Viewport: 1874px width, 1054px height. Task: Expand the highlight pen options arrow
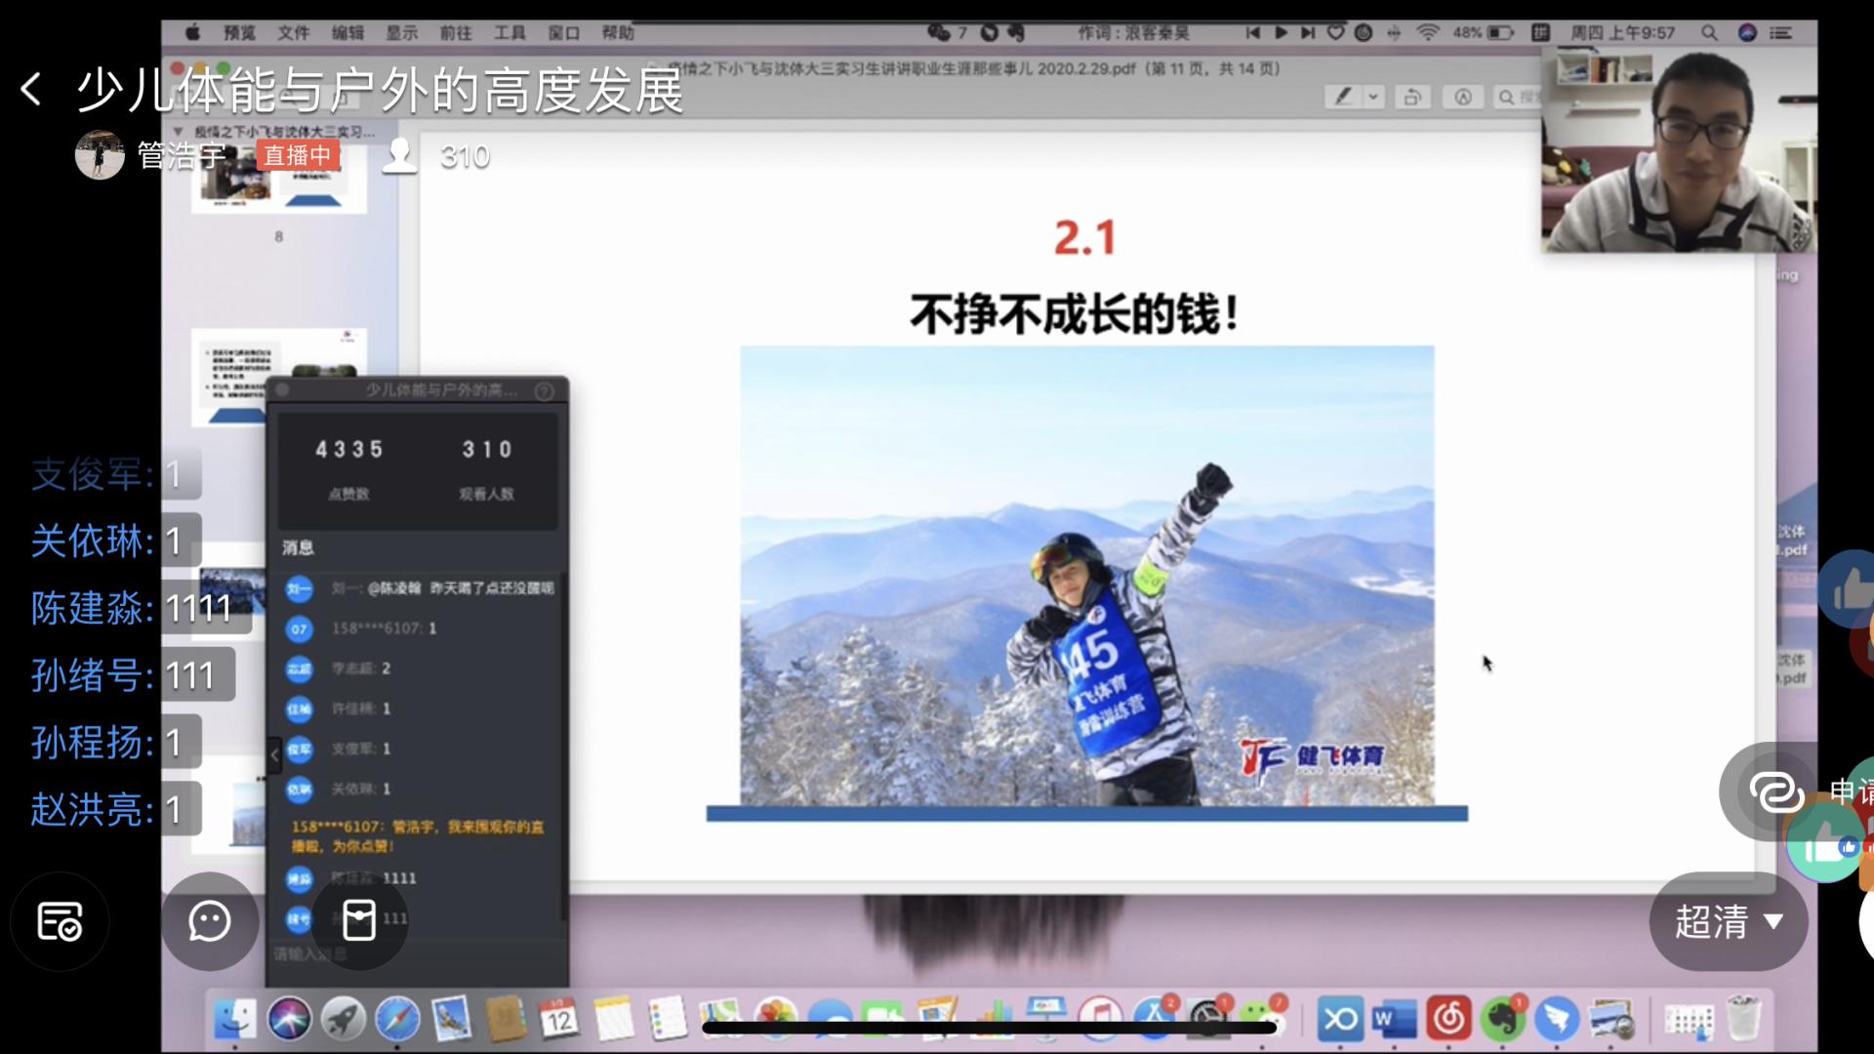click(x=1373, y=97)
